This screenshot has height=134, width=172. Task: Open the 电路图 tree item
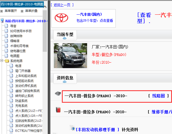(x=15, y=56)
